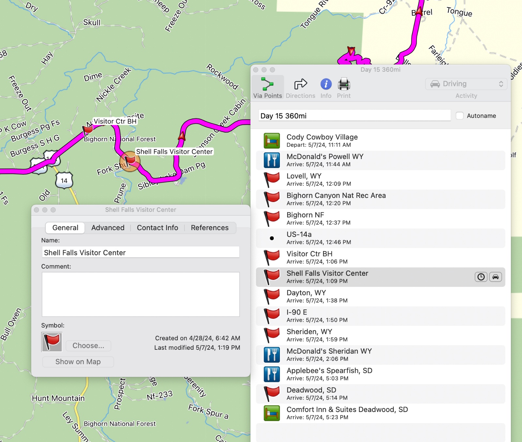Click the Last modified 5/7/24 timestamp text

click(x=197, y=348)
